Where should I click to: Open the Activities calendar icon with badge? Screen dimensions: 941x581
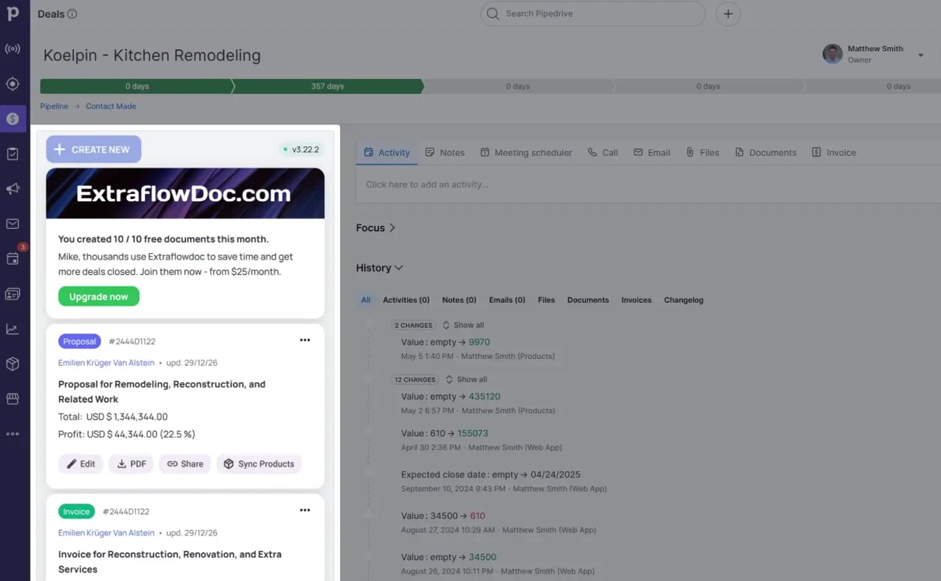coord(13,259)
